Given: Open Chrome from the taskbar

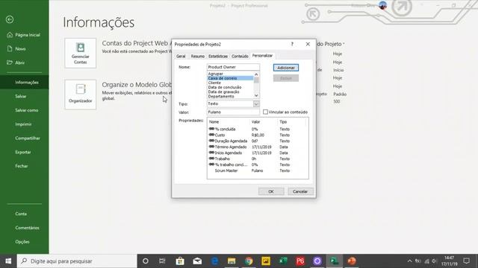Looking at the screenshot, I should coord(249,261).
